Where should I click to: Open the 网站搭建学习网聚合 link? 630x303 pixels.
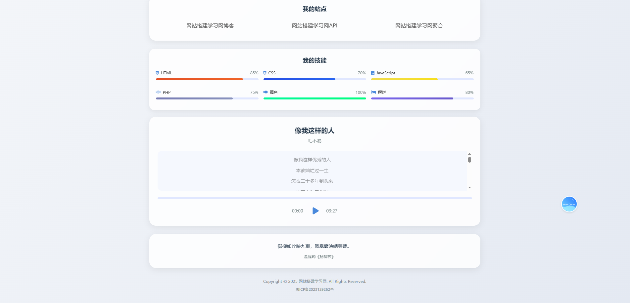419,26
